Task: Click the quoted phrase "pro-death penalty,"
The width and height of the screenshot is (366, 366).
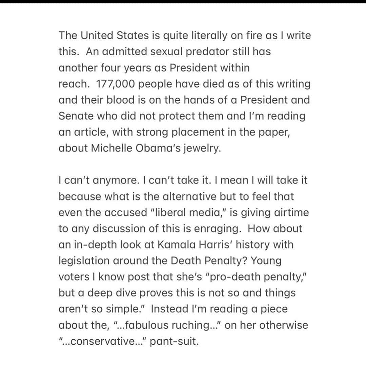Action: [x=256, y=277]
